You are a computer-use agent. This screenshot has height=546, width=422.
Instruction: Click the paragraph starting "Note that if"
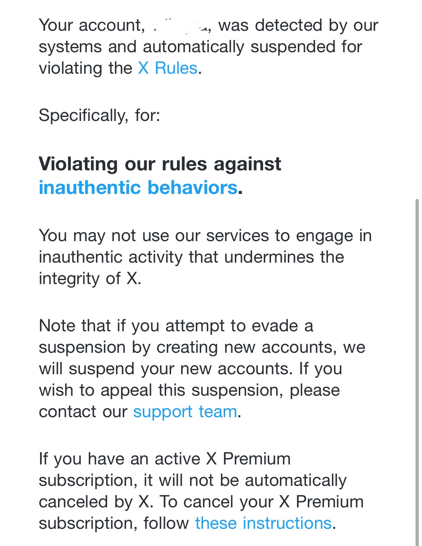click(202, 369)
